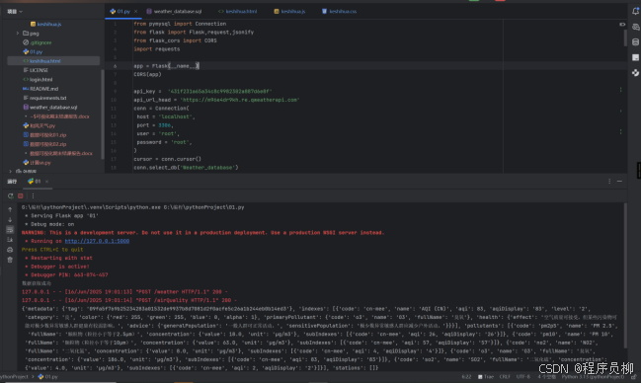Close the 01 run tab
Screen dimensions: 642x383
[x=46, y=182]
